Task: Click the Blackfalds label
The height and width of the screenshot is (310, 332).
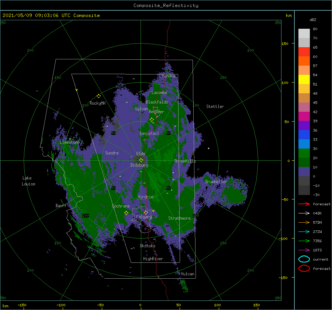Action: point(157,102)
